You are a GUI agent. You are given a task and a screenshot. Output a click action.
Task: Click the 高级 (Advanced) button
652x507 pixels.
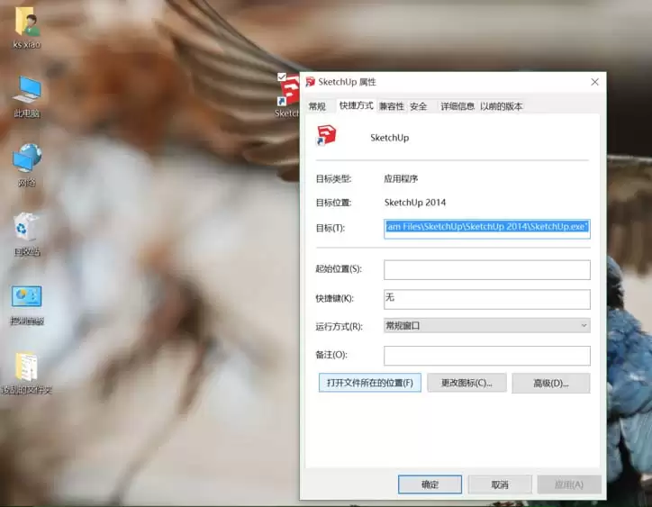pos(550,383)
